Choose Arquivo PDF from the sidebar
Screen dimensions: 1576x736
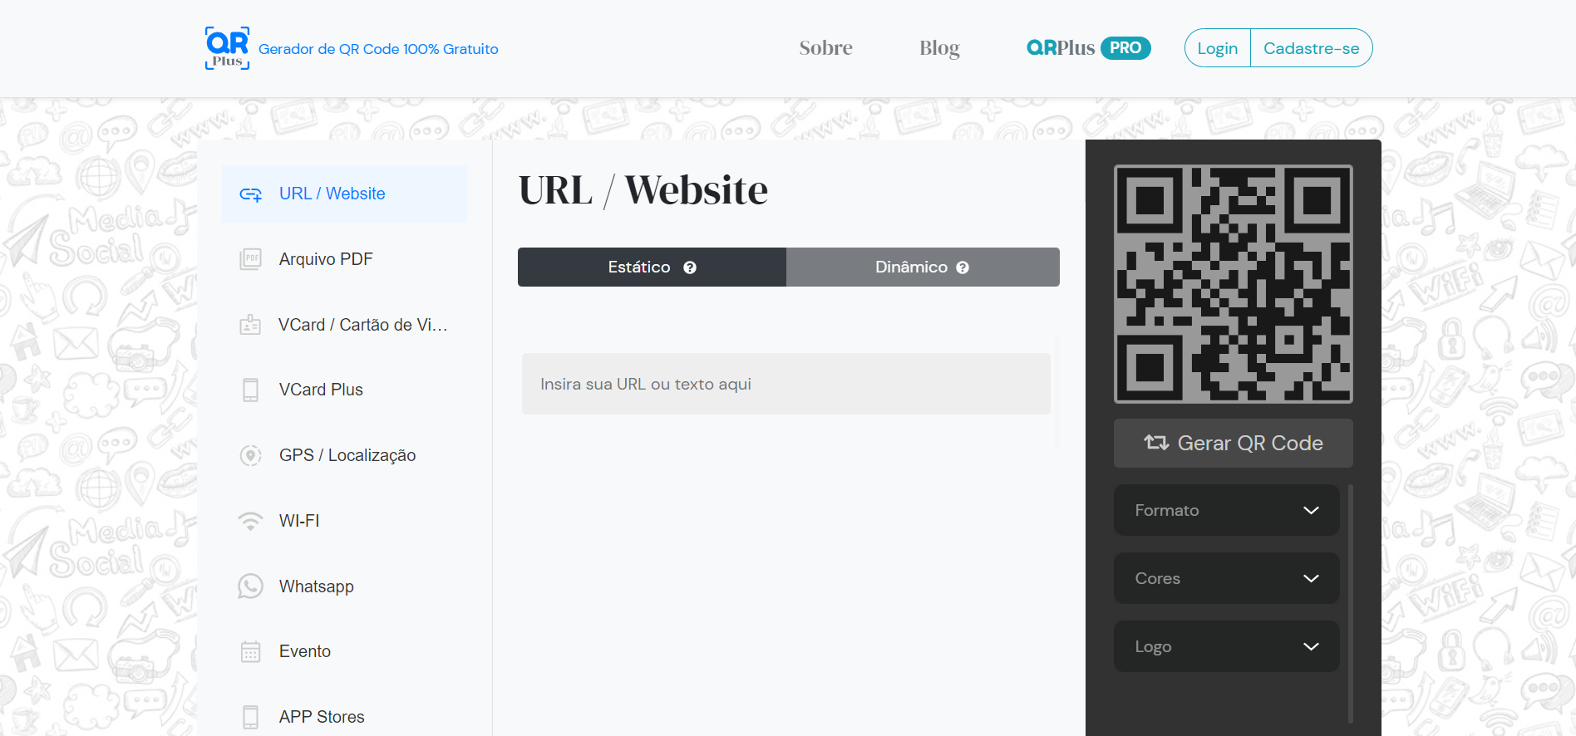(344, 259)
